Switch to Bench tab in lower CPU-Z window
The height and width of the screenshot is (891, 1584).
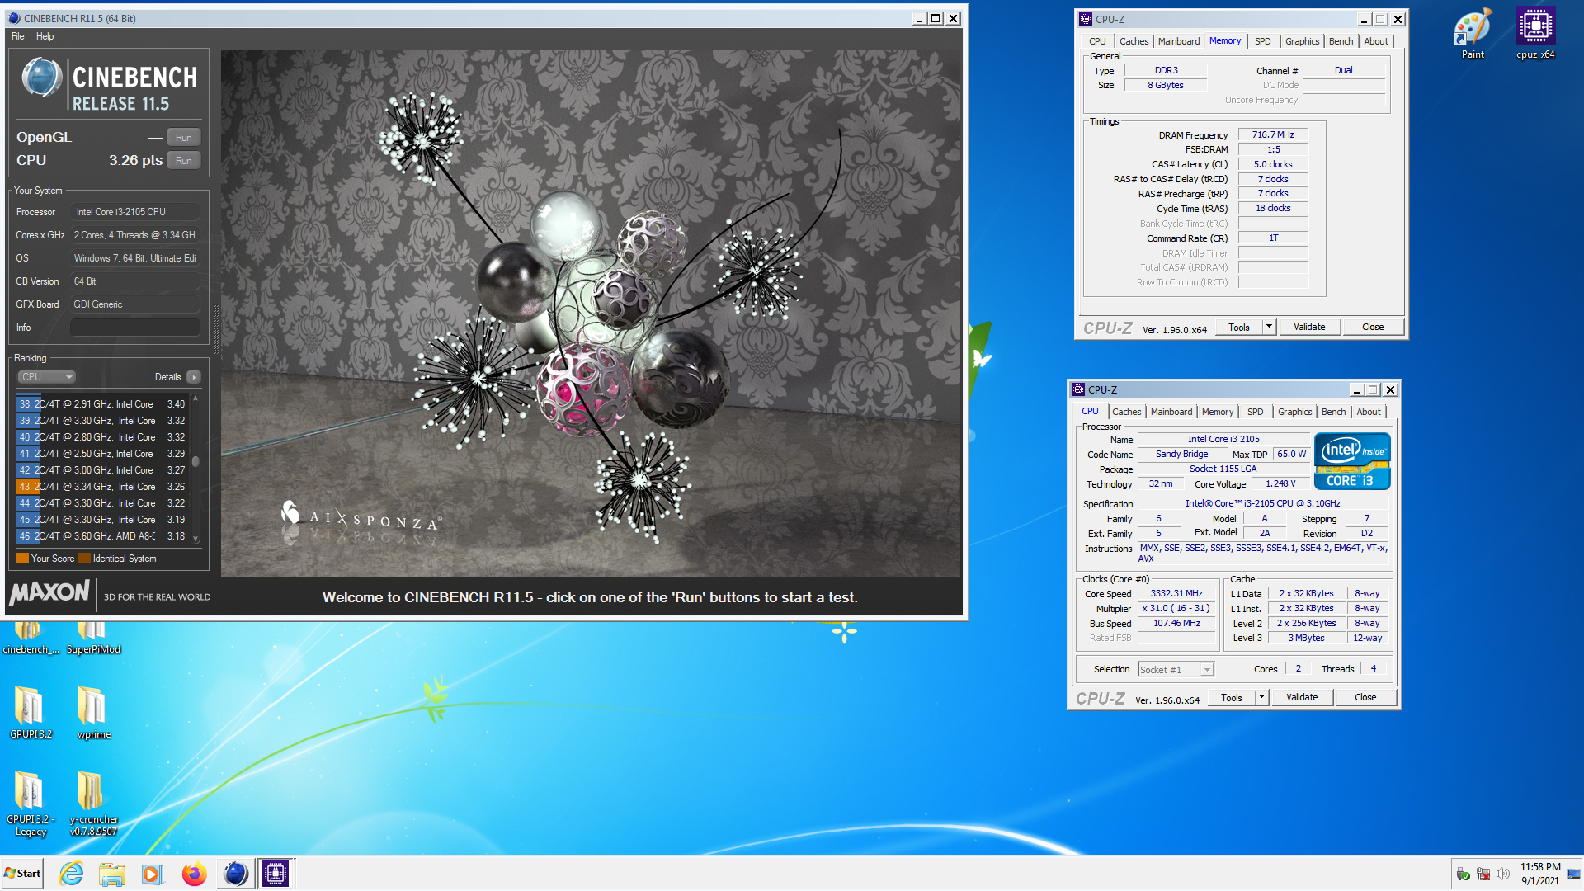click(1333, 412)
